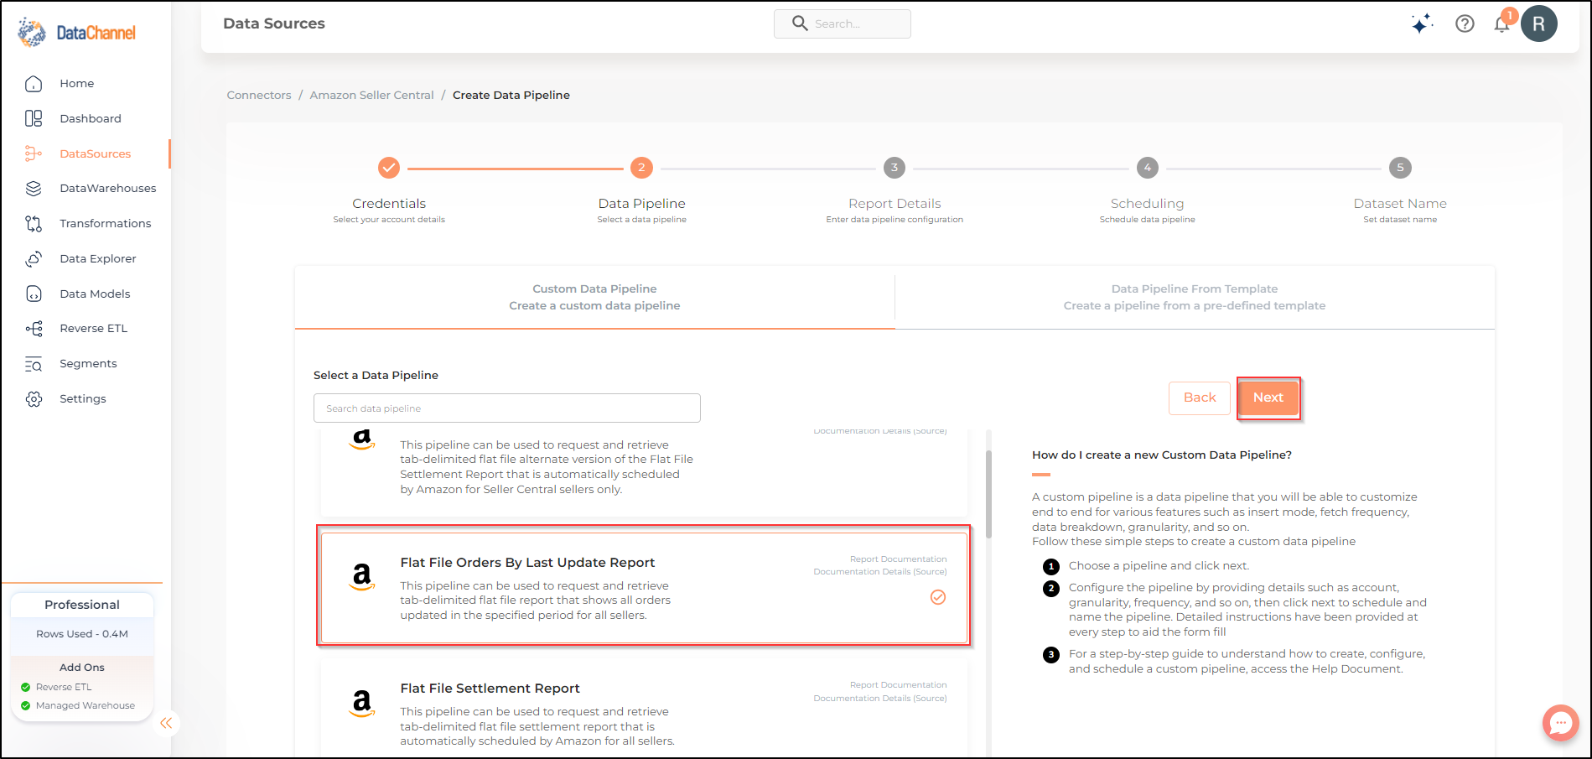Open Report Documentation for Flat File Settlement Report
Screen dimensions: 1592x759
coord(898,685)
